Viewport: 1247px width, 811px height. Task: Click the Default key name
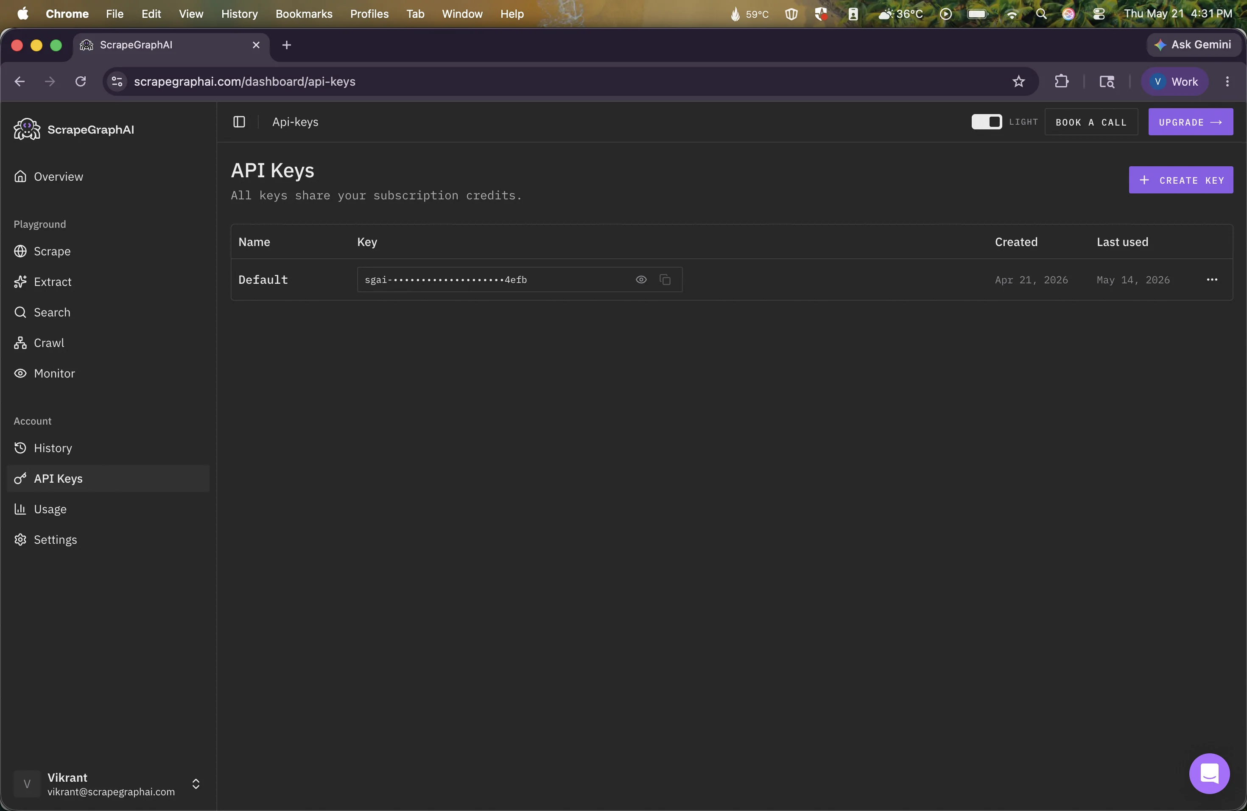263,280
